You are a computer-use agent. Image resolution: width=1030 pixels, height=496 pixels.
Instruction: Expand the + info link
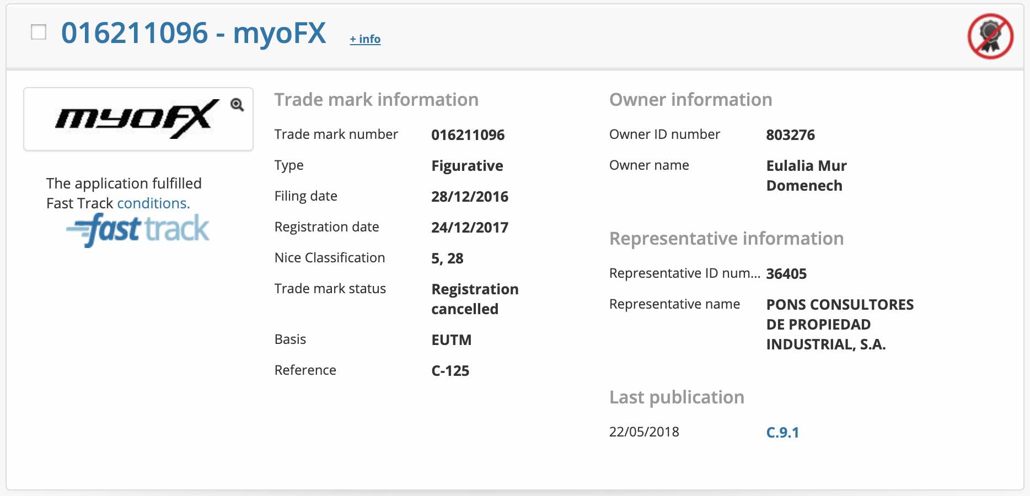365,39
